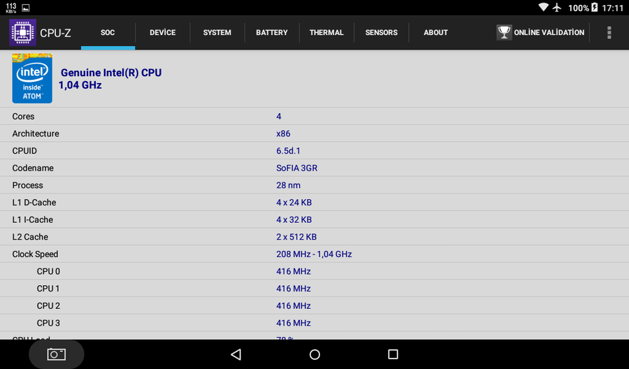This screenshot has width=629, height=369.
Task: Select the Clock Speed row label
Action: pos(36,254)
